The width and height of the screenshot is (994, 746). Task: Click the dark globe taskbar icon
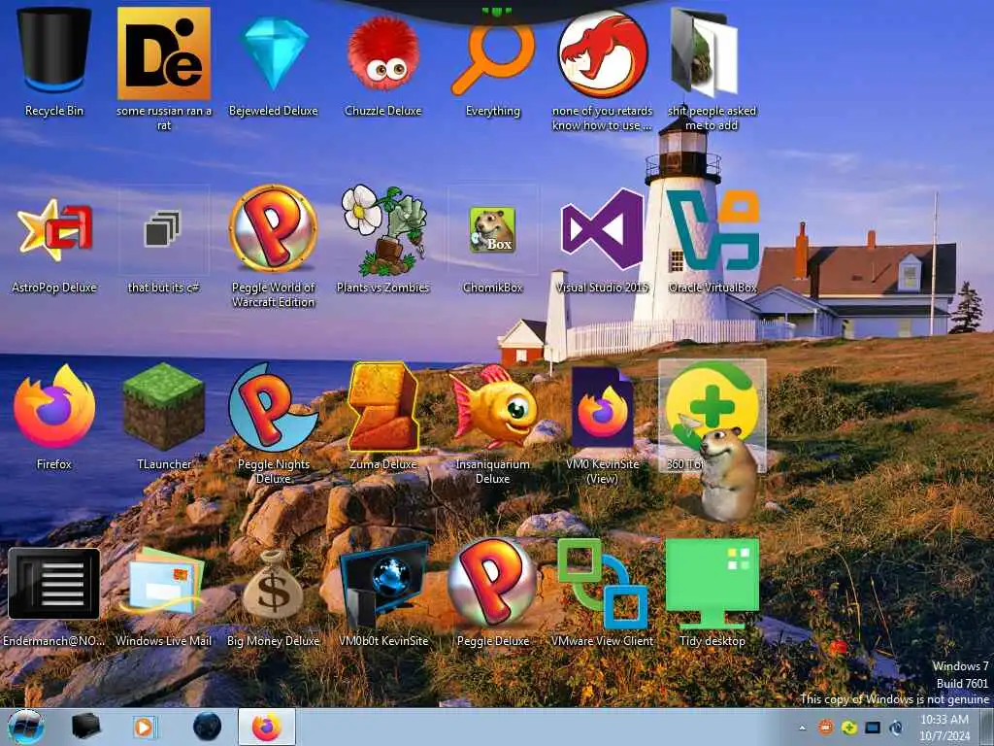click(208, 727)
